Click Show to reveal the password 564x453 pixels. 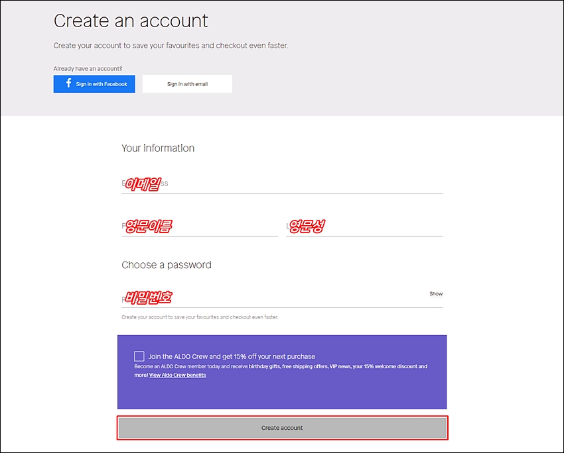[x=436, y=293]
